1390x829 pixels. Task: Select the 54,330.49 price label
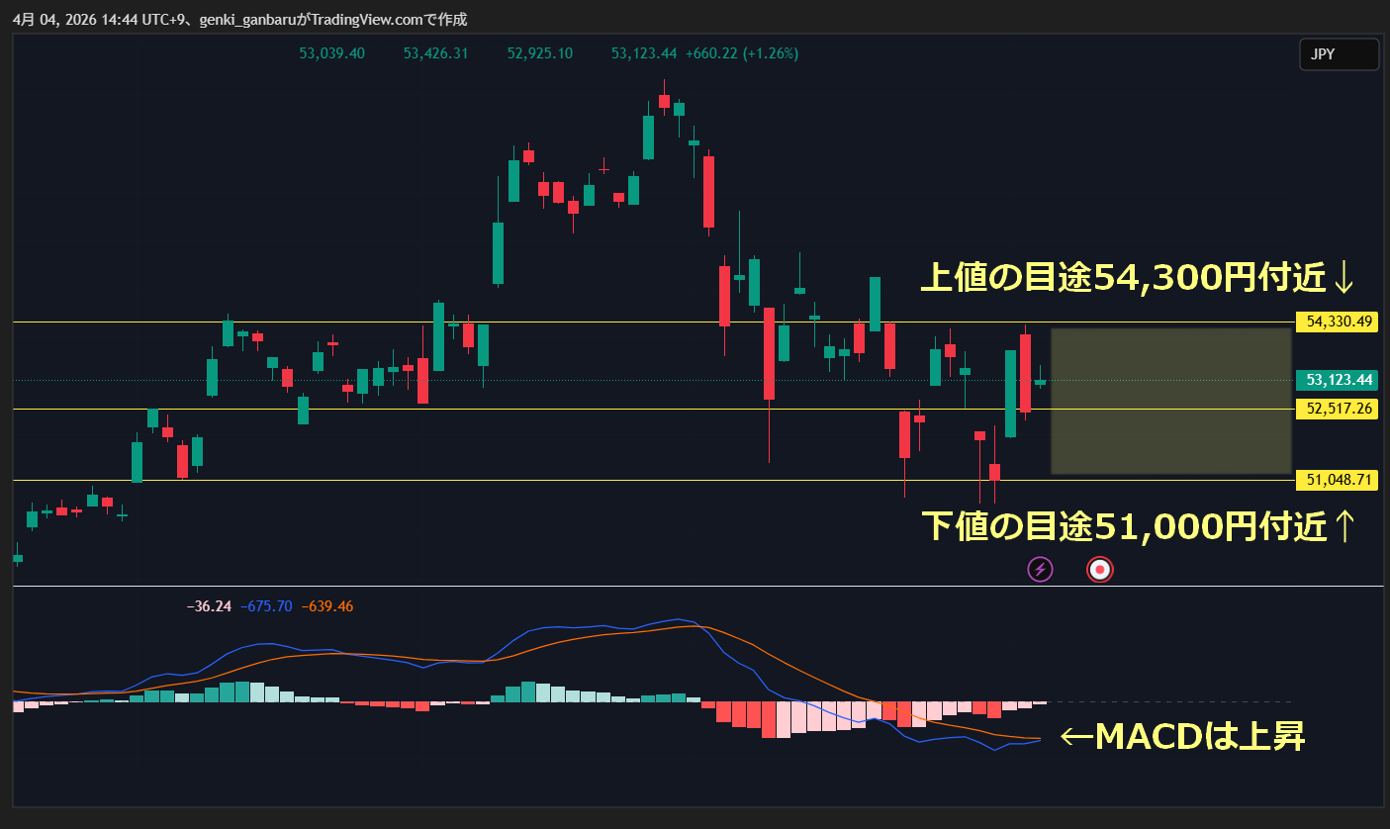(1335, 322)
